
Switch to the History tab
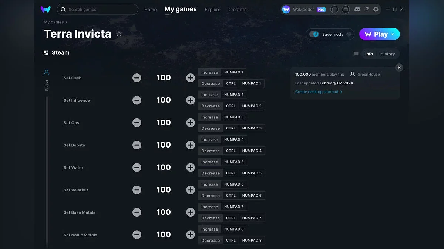(x=387, y=54)
